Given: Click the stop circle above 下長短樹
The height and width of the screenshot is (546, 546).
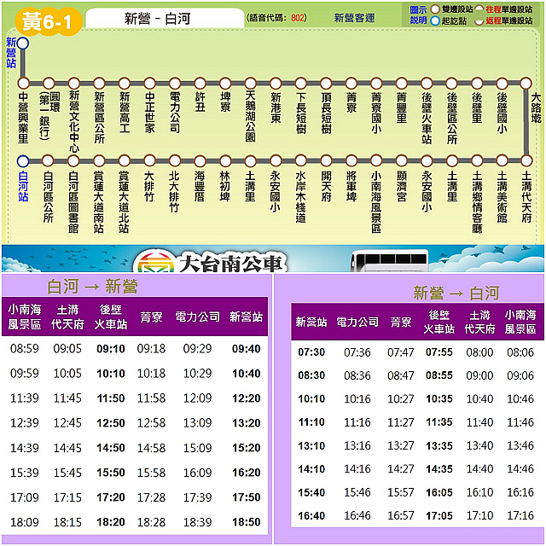Looking at the screenshot, I should coord(301,84).
